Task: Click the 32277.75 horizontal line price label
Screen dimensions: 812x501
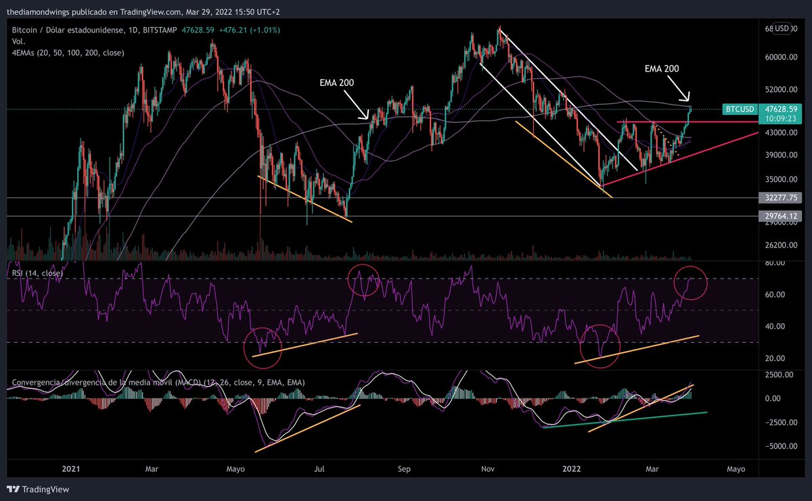Action: pyautogui.click(x=780, y=198)
